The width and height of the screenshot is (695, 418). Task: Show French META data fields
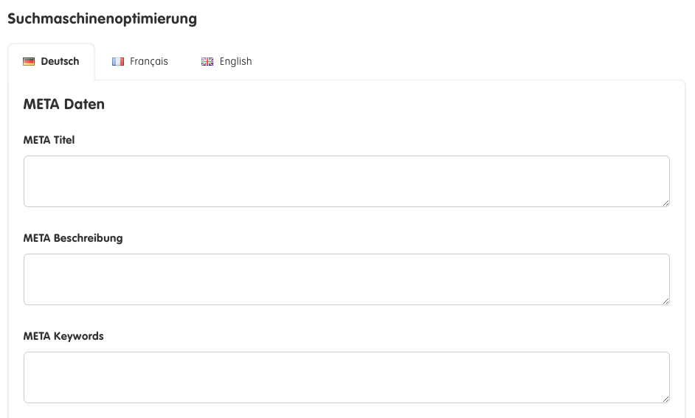coord(140,61)
